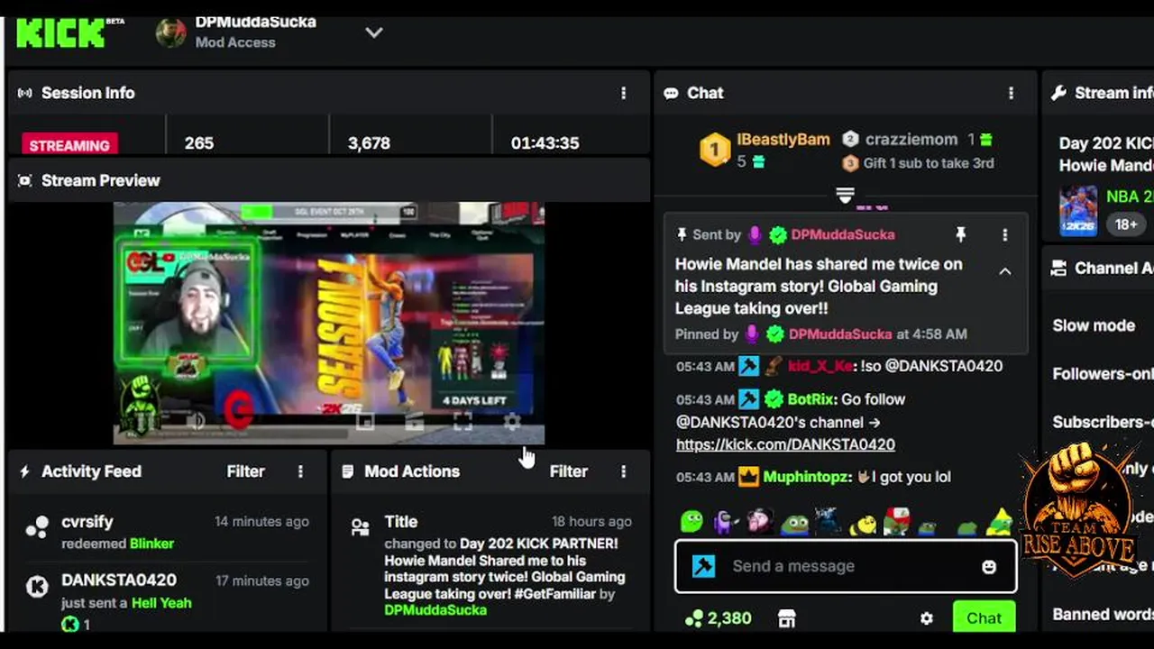Open crazziemom on the leaderboard
1154x649 pixels.
tap(911, 140)
